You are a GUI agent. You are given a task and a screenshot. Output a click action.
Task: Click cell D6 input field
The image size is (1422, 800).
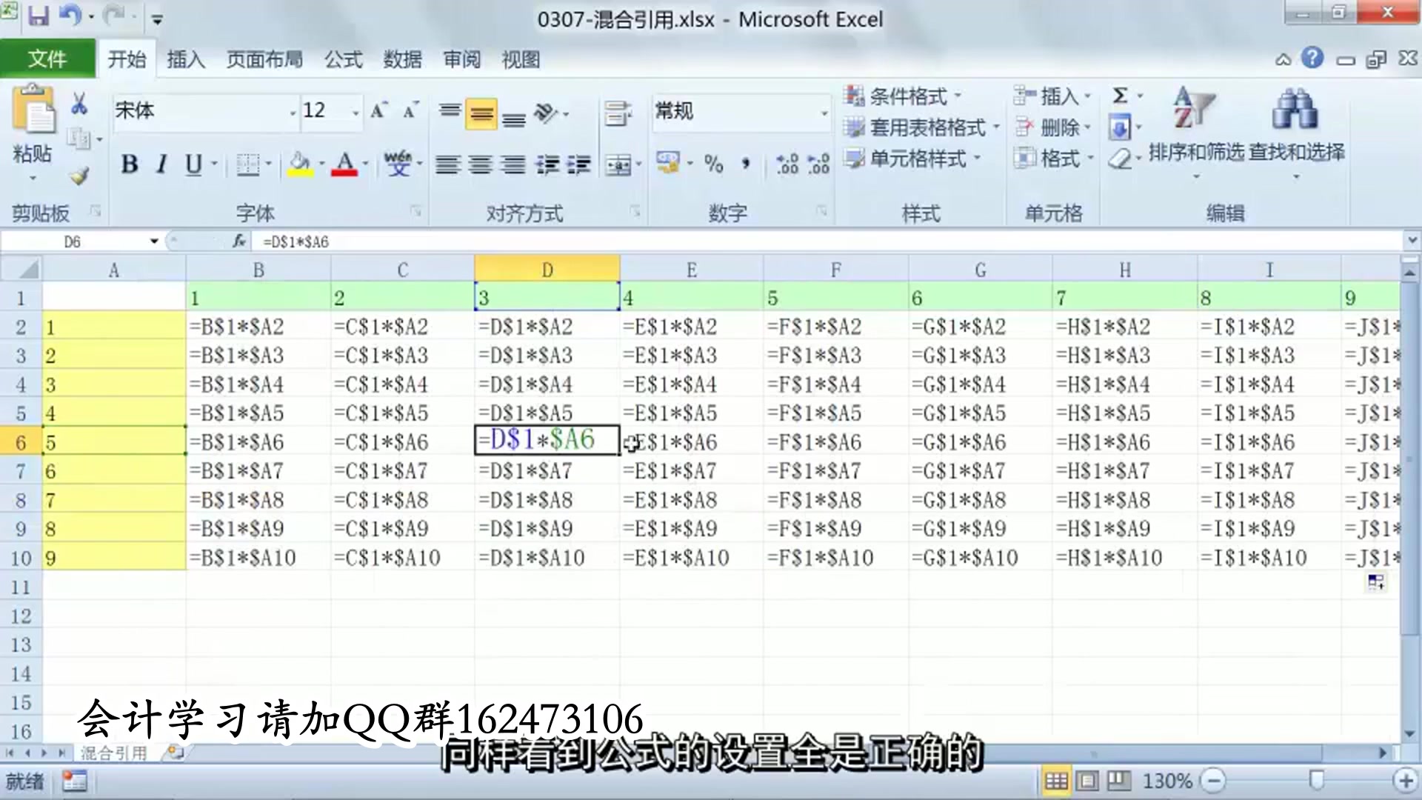[x=546, y=441]
